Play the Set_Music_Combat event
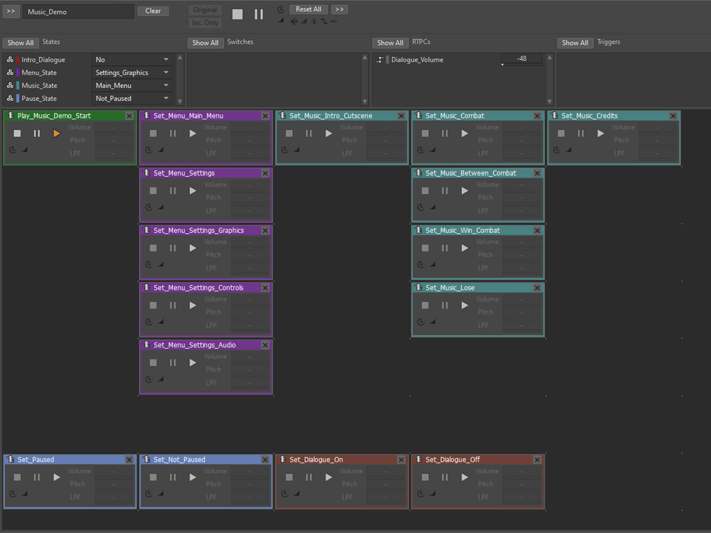This screenshot has width=711, height=533. click(464, 133)
